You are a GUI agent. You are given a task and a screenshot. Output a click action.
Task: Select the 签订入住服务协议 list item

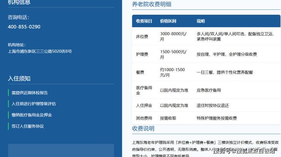click(x=28, y=126)
